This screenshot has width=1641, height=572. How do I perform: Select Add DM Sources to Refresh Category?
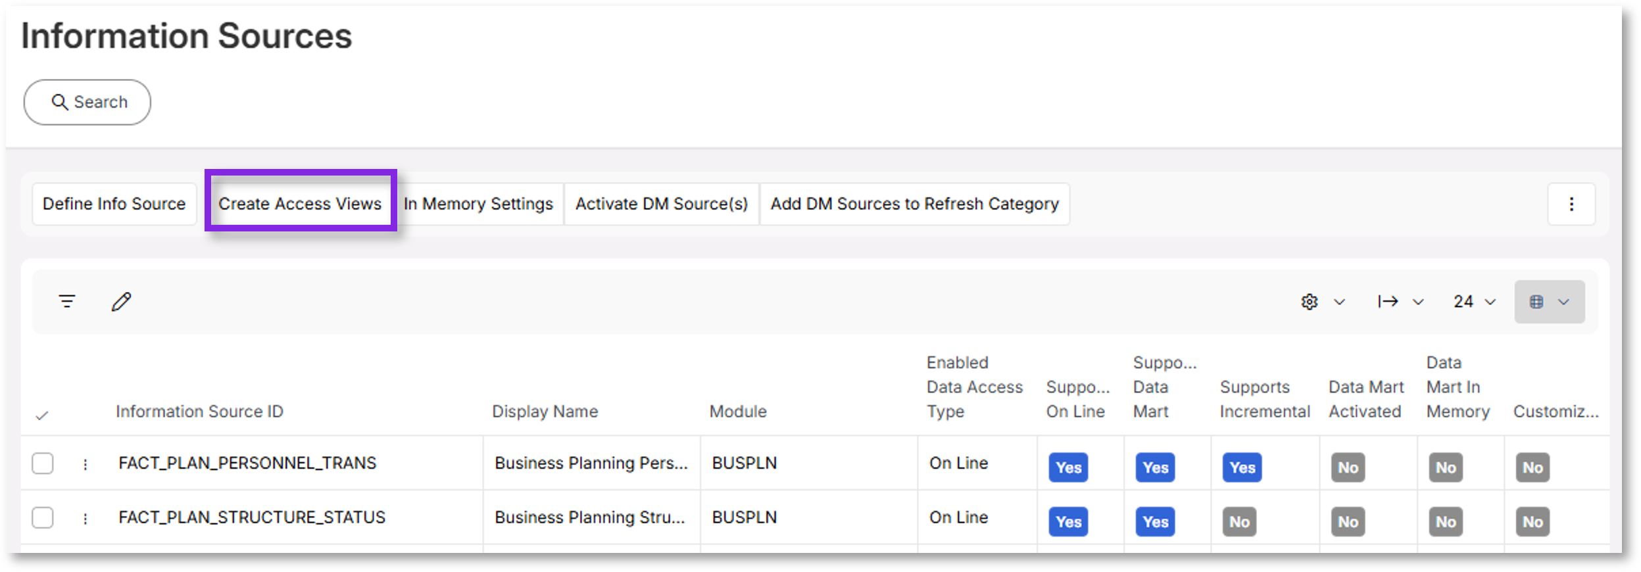coord(915,204)
